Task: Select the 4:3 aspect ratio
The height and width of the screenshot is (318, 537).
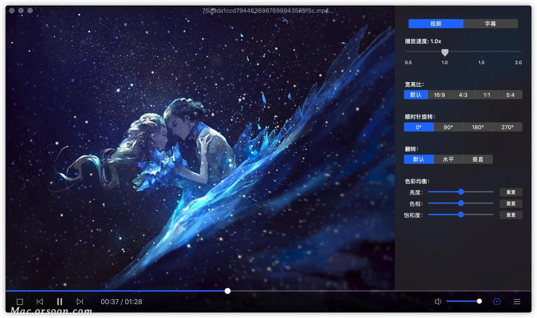Action: coord(463,94)
